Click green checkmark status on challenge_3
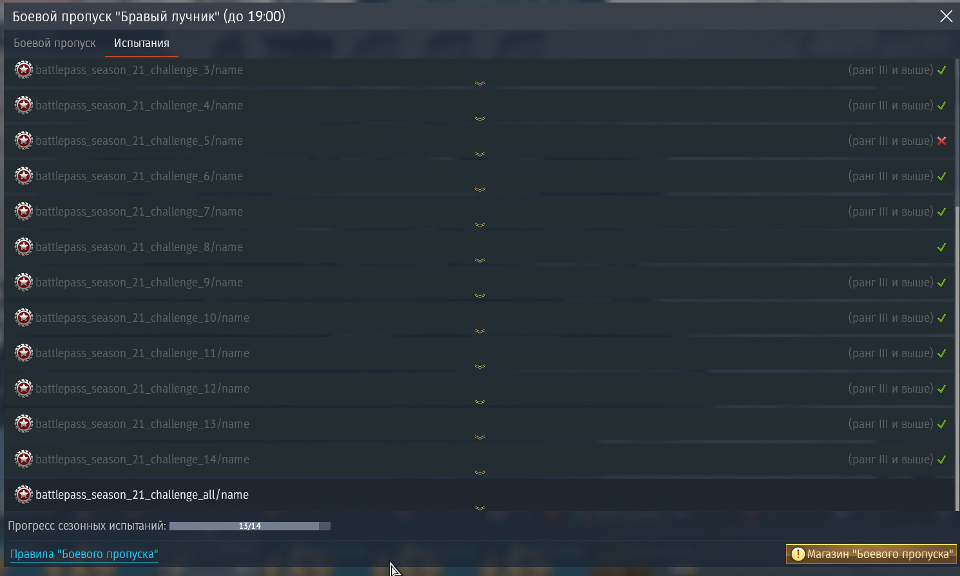This screenshot has height=576, width=960. (x=942, y=70)
